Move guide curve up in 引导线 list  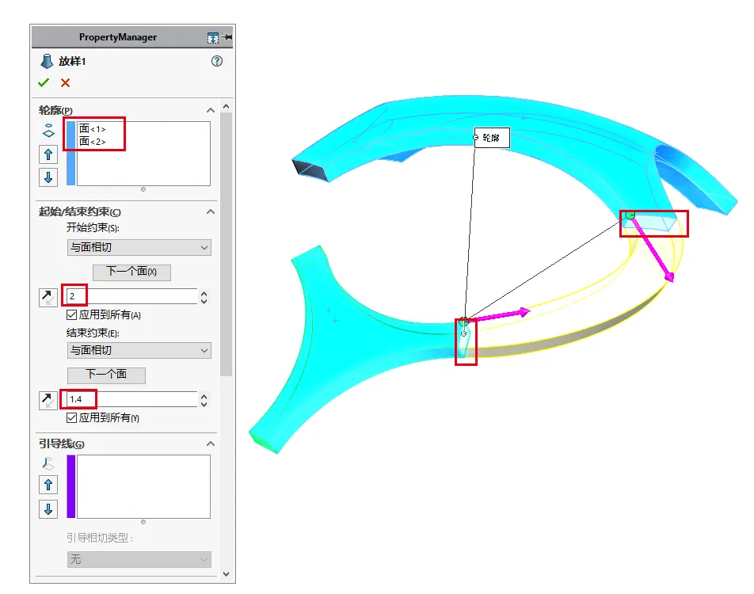[x=48, y=485]
